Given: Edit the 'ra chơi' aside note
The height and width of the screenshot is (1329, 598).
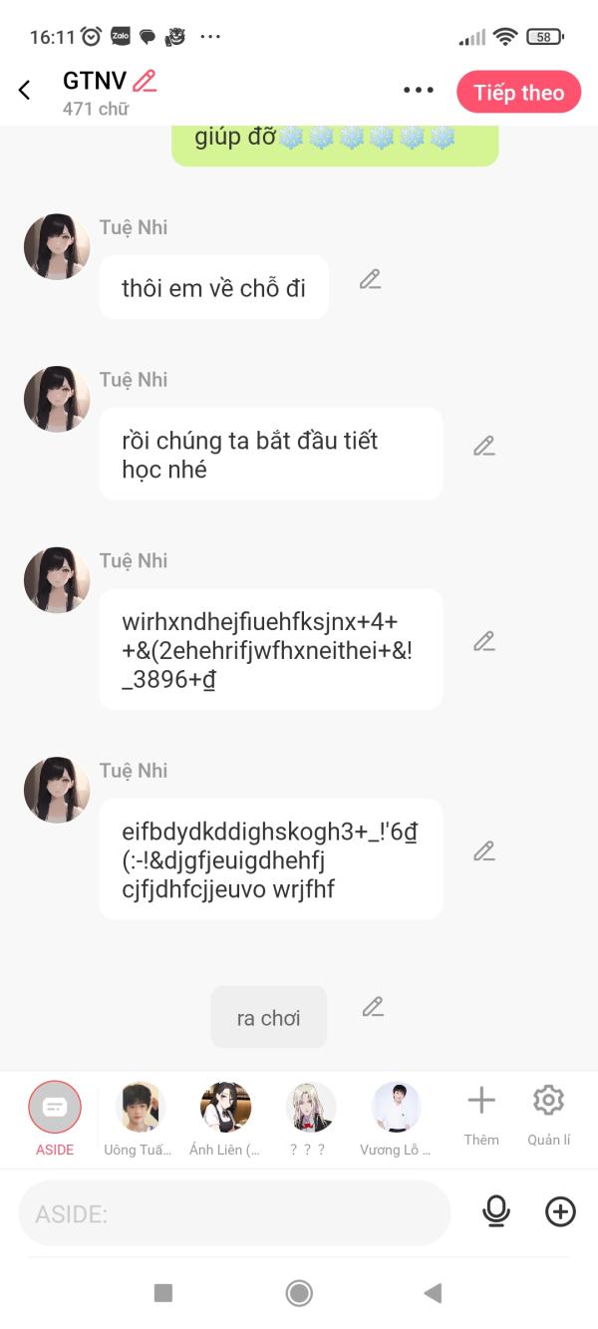Looking at the screenshot, I should click(x=373, y=1007).
